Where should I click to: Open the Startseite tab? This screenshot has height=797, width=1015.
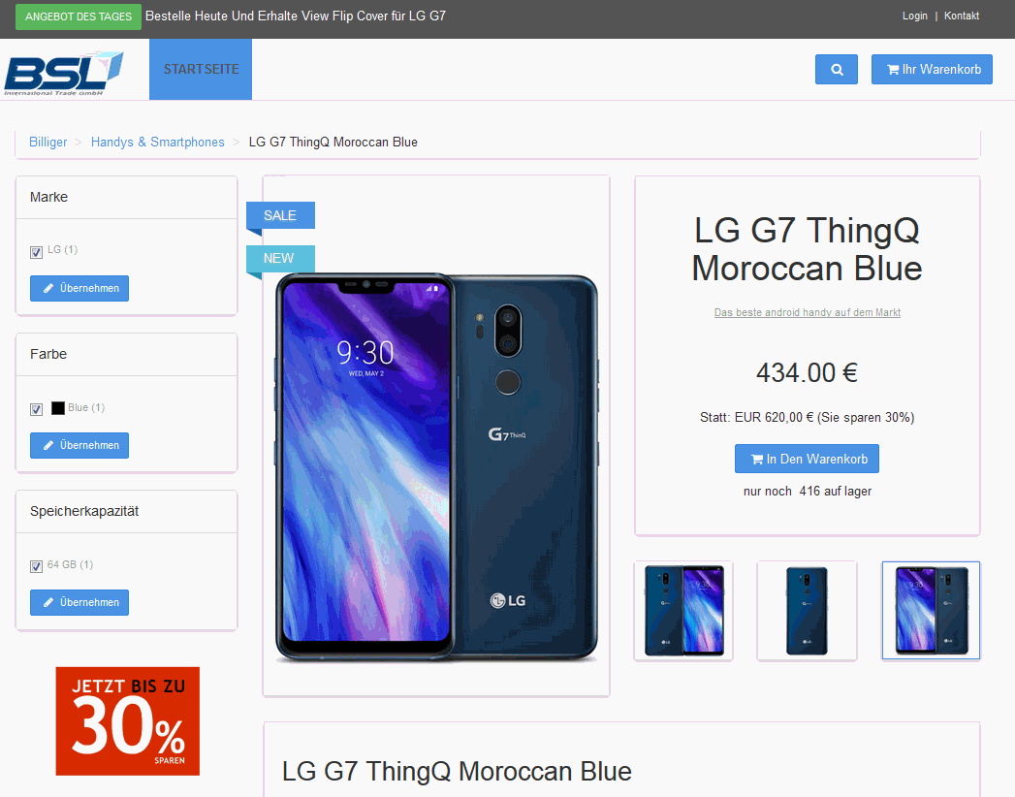pos(201,69)
